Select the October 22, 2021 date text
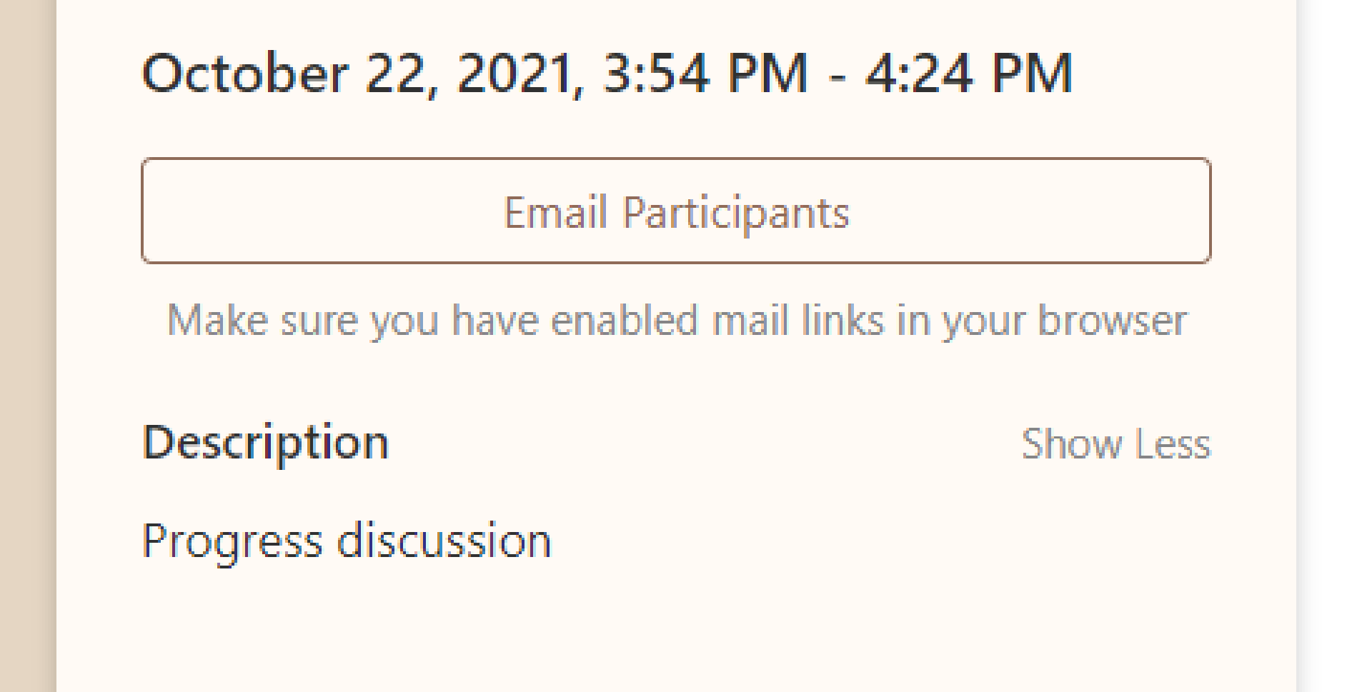Image resolution: width=1372 pixels, height=692 pixels. 364,73
